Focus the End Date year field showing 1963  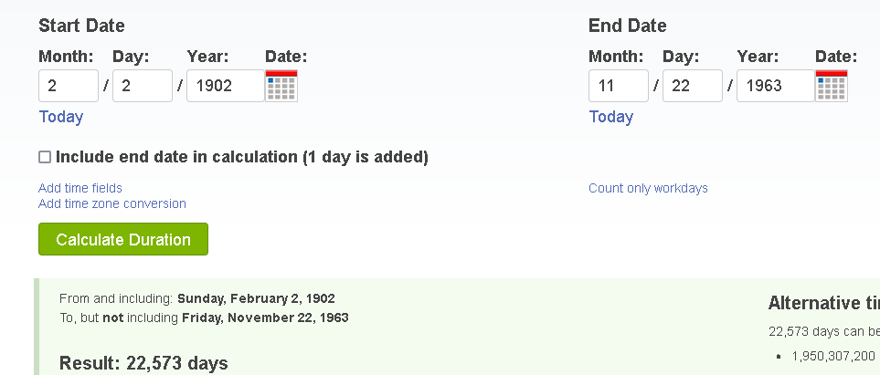pyautogui.click(x=775, y=86)
